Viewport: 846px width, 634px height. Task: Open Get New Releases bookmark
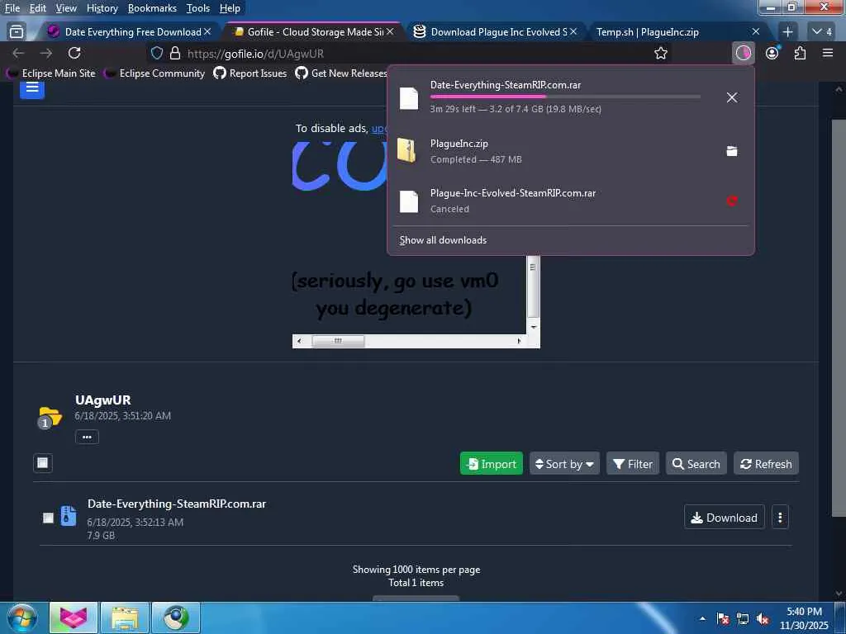341,73
